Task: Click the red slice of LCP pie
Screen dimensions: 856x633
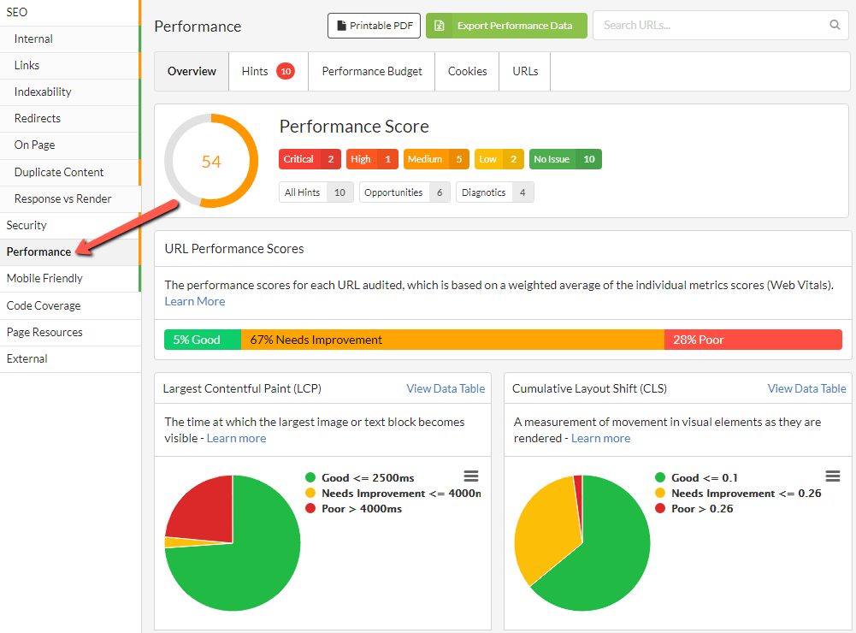Action: (x=208, y=511)
